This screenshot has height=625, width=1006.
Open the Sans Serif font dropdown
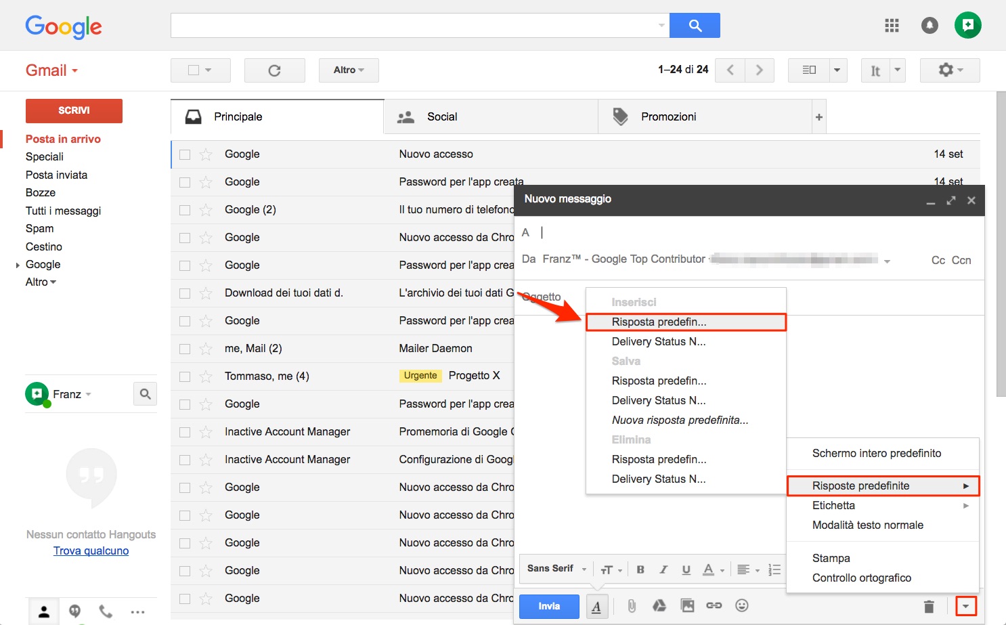(556, 569)
